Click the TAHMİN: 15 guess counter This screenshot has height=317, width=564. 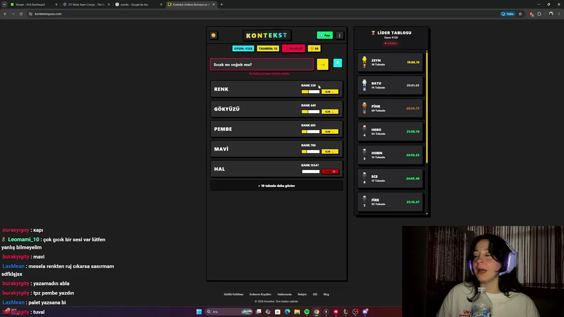pos(268,48)
